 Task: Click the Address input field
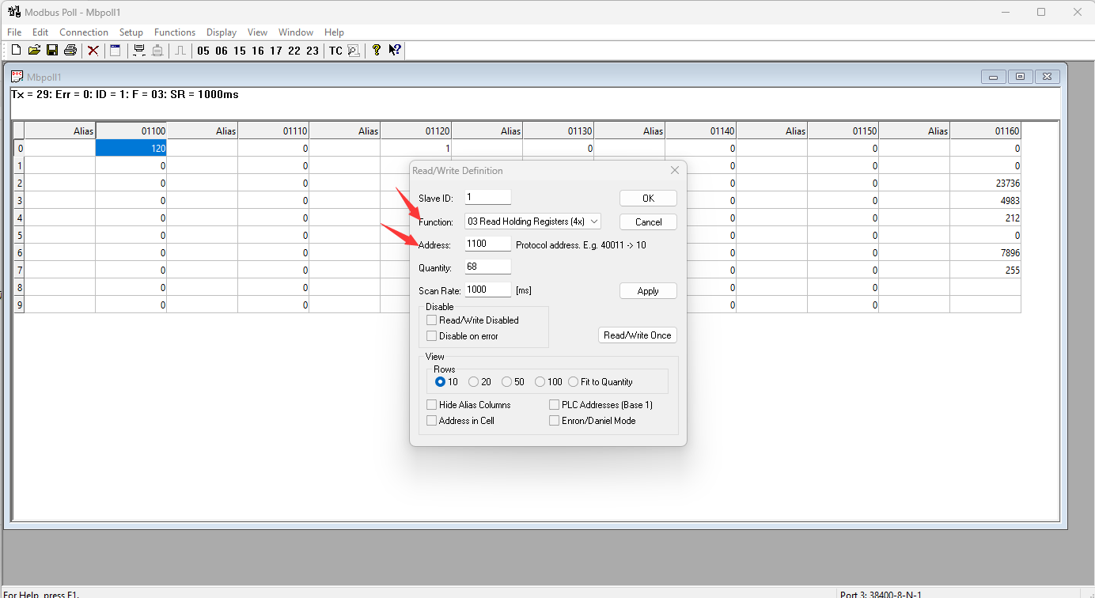coord(487,244)
